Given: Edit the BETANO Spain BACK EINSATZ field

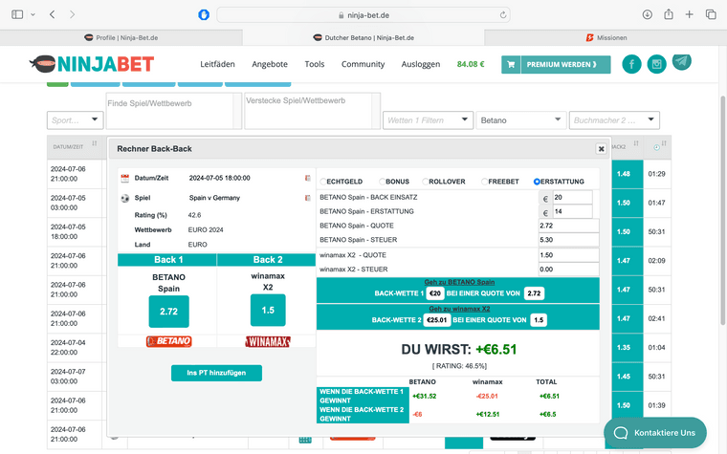Looking at the screenshot, I should (572, 197).
